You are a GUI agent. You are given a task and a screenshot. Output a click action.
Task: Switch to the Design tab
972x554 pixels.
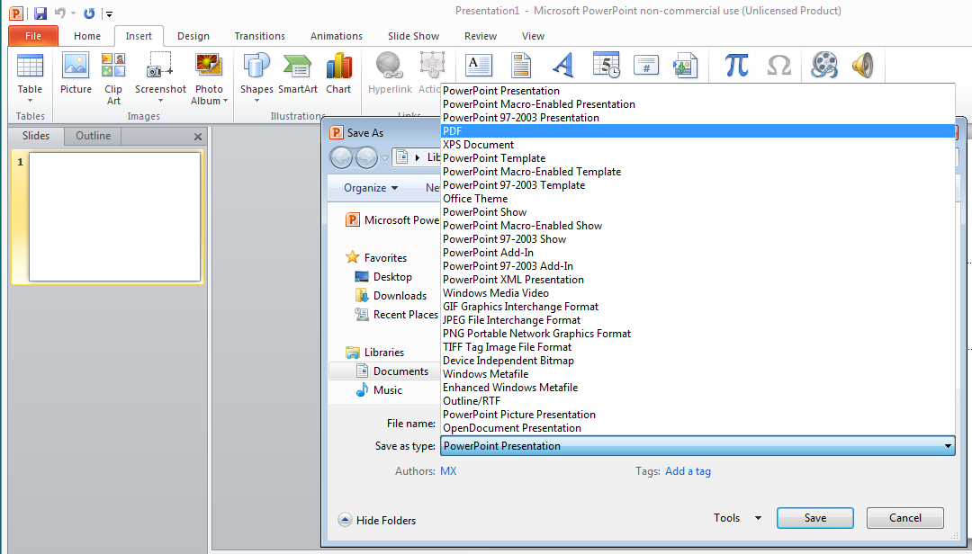tap(193, 36)
